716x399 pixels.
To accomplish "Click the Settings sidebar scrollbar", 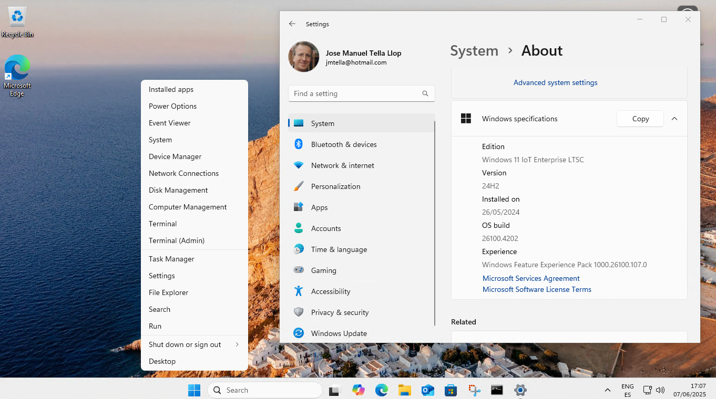I will click(435, 223).
